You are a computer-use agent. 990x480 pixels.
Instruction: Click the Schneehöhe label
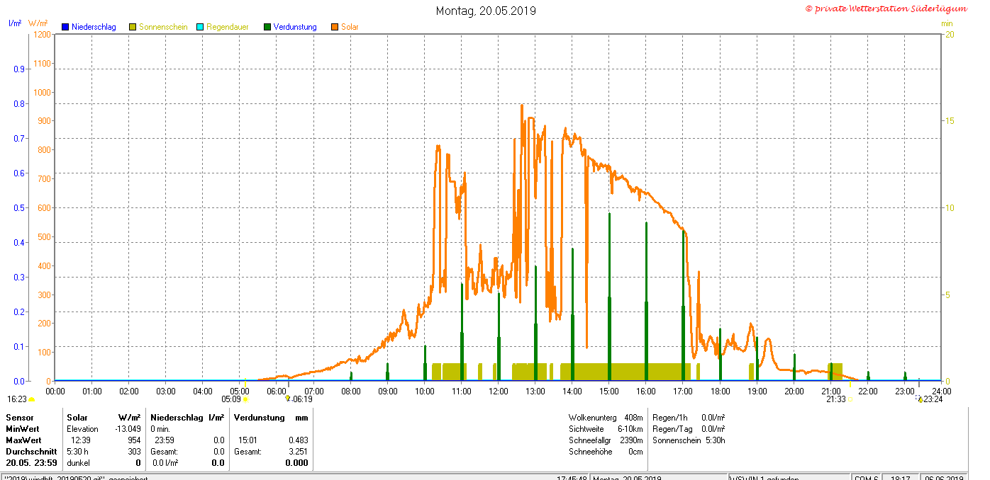coord(590,452)
